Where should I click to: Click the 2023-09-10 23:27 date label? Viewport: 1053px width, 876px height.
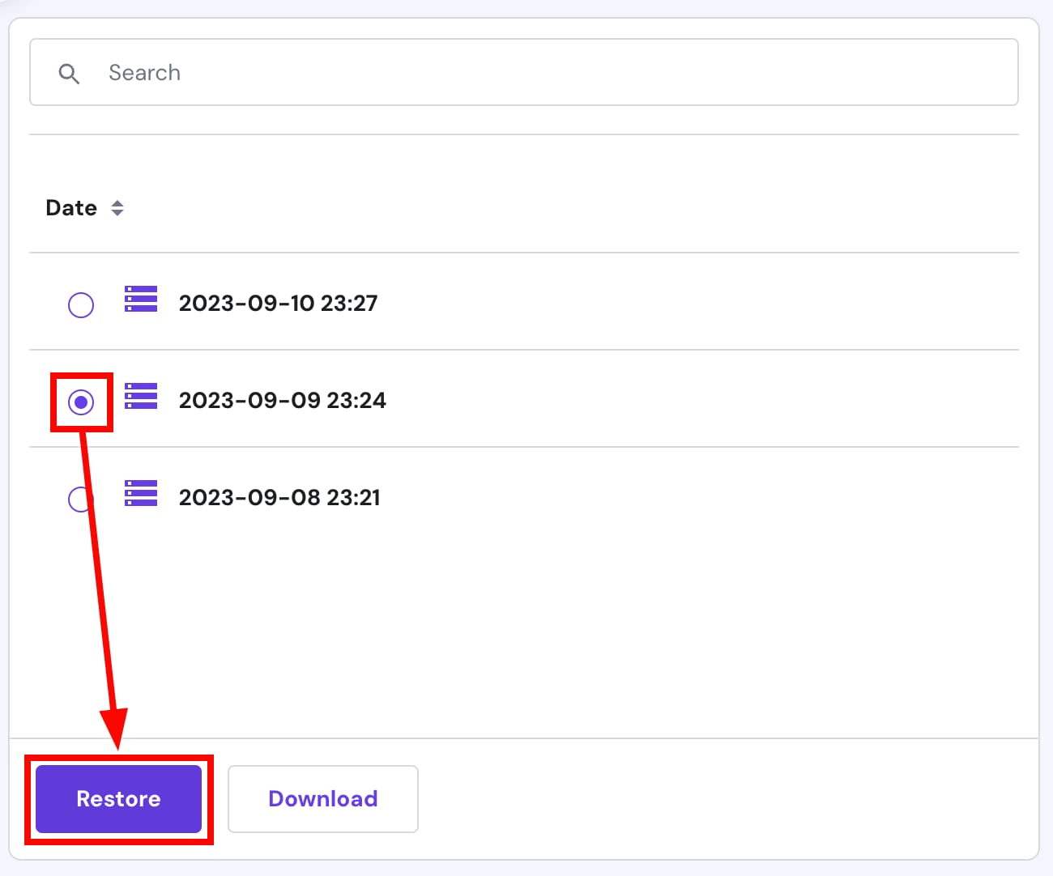point(278,303)
